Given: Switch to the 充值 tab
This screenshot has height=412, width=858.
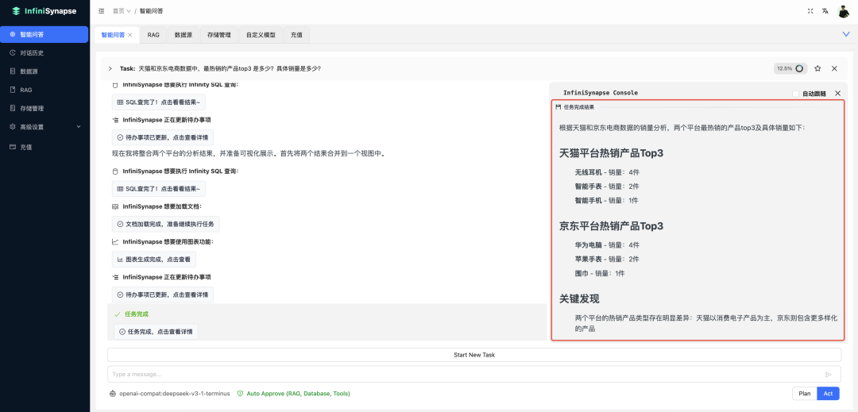Looking at the screenshot, I should pos(296,35).
